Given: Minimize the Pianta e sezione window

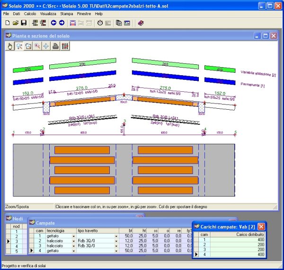Looking at the screenshot, I should click(257, 36).
